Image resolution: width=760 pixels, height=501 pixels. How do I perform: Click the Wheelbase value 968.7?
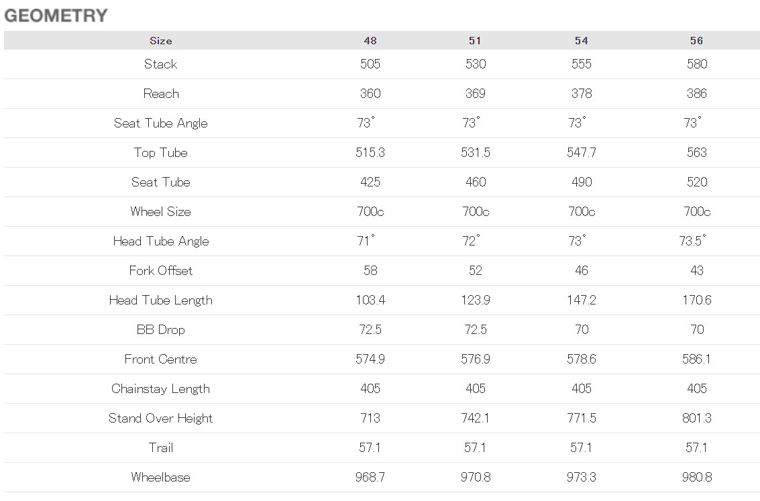click(370, 478)
